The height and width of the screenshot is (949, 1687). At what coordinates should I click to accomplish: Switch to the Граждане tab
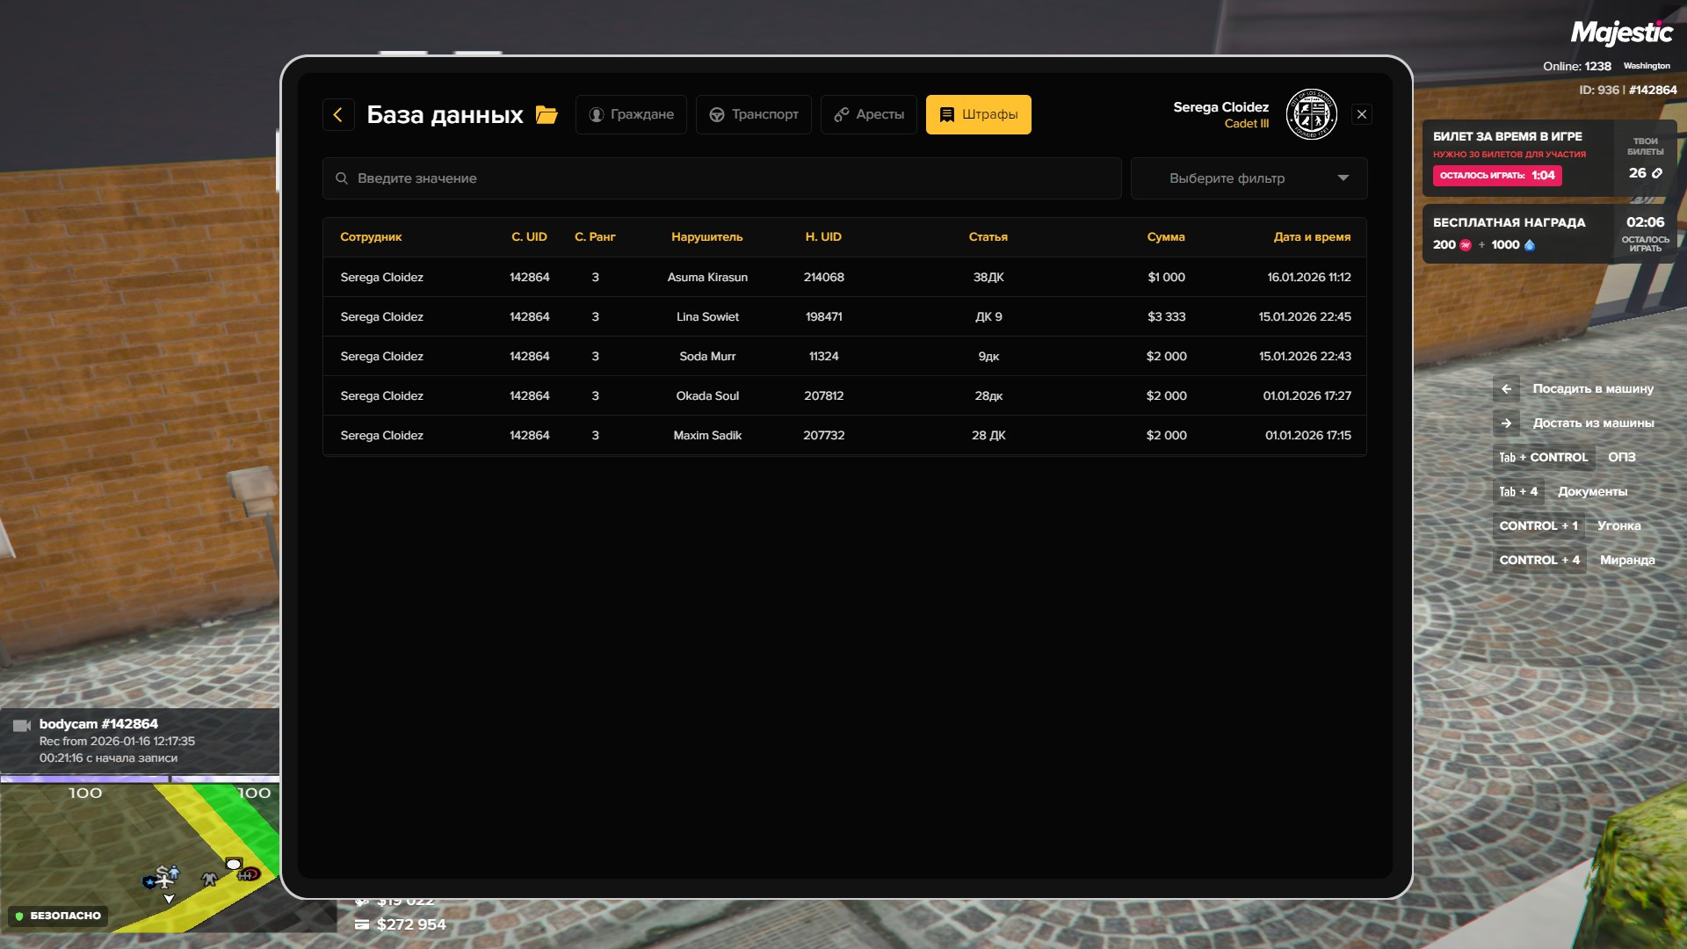631,114
